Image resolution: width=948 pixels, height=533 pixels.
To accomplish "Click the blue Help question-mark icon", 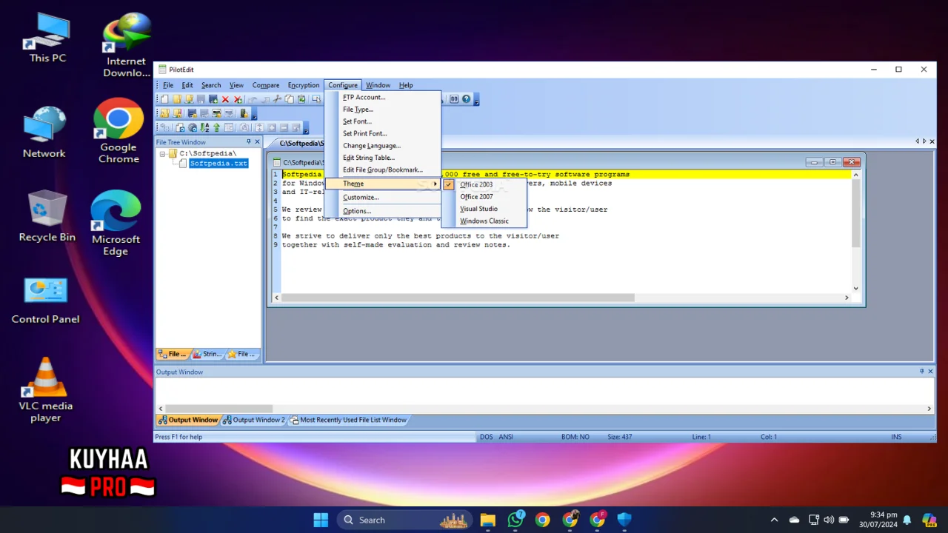I will [x=466, y=99].
